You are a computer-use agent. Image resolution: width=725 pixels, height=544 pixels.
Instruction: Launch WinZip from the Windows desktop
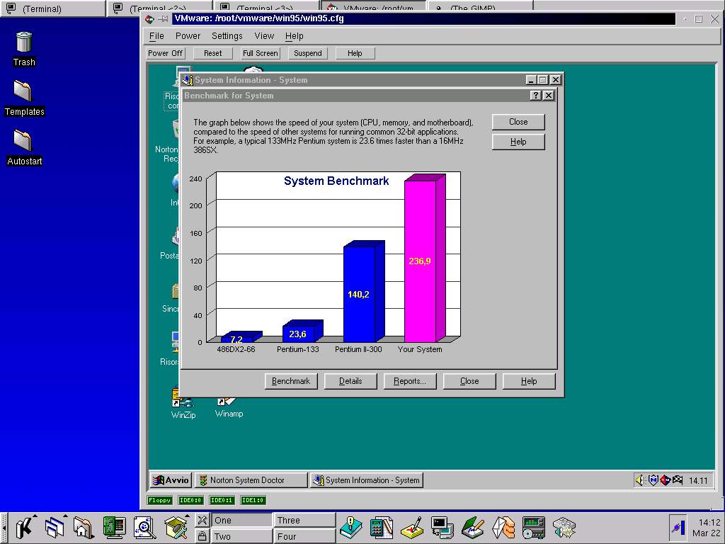point(183,398)
